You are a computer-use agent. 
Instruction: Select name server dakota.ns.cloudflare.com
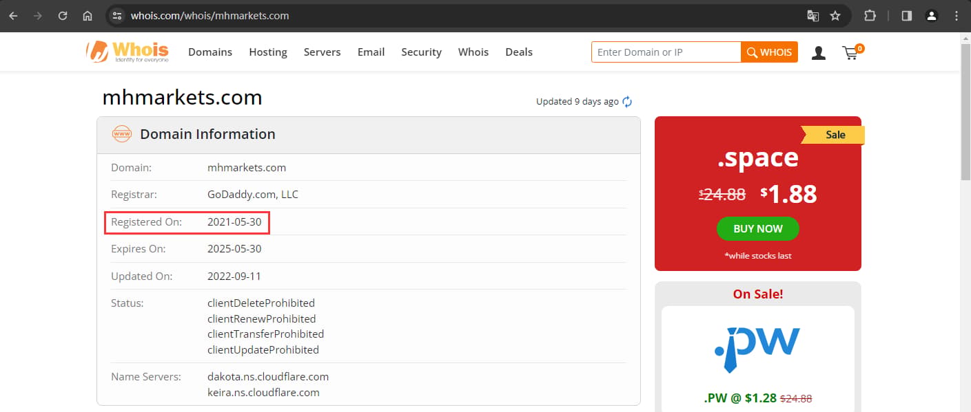[x=268, y=377]
